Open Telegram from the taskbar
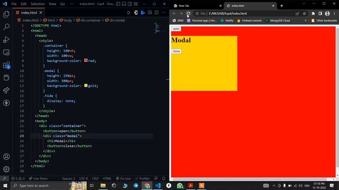This screenshot has width=339, height=190. (136, 185)
